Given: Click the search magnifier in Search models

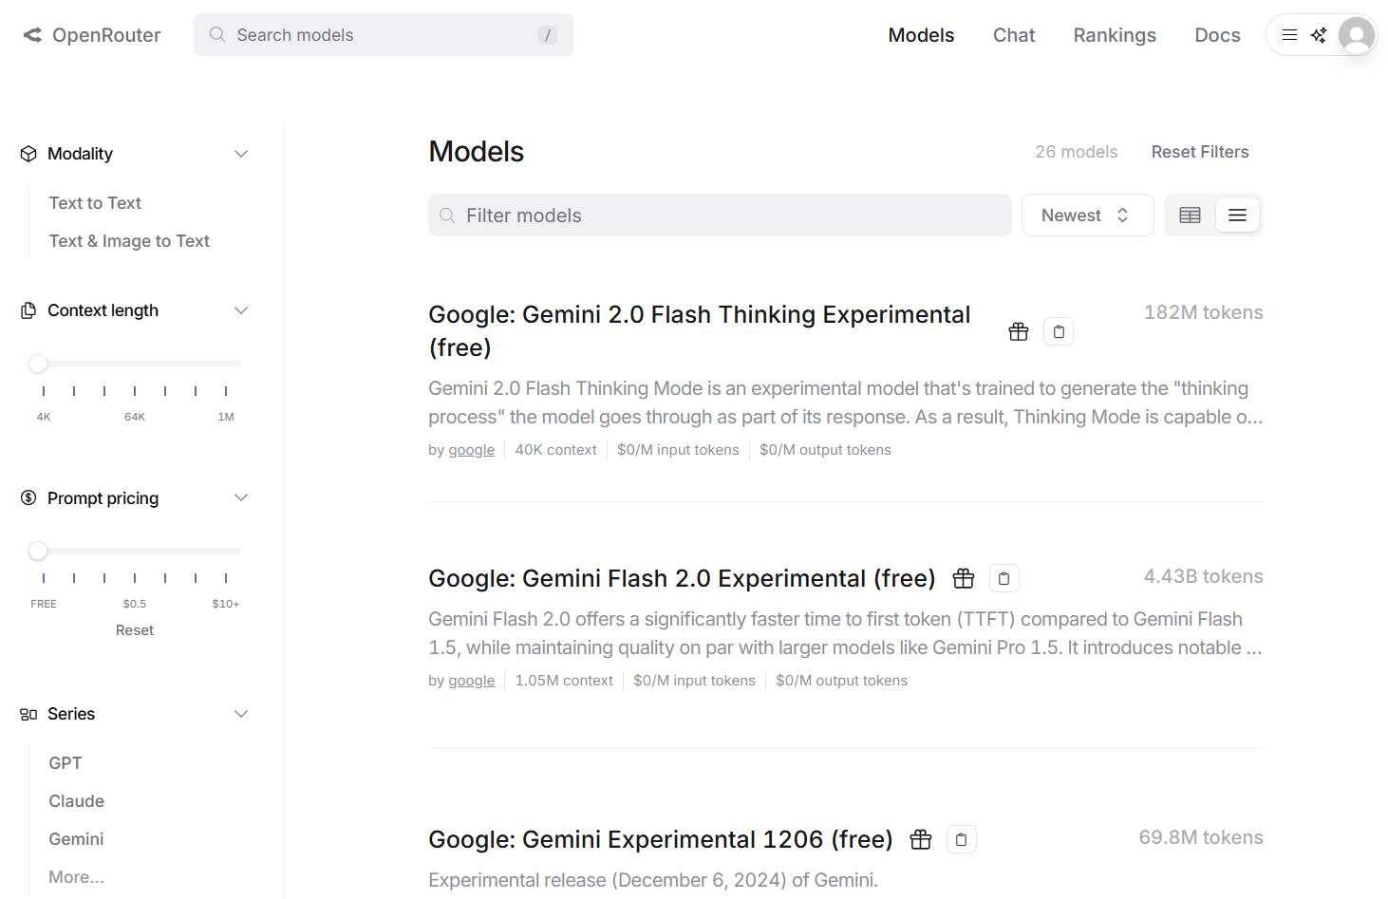Looking at the screenshot, I should [217, 35].
